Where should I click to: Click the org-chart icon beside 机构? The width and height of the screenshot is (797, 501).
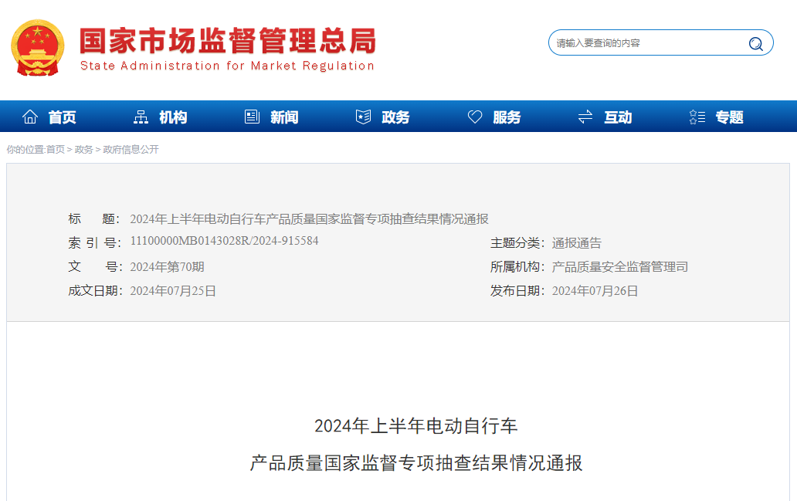(x=141, y=117)
